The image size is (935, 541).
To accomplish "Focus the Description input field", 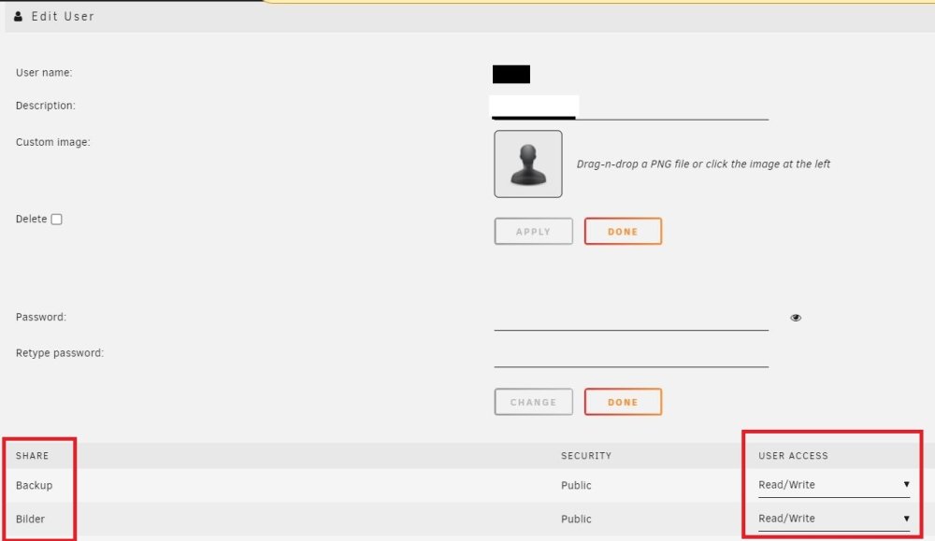I will (629, 107).
